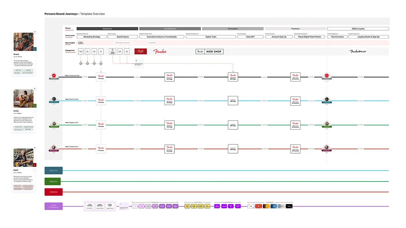Click the Immersive PDP Page node
Viewport: 406px width, 228px height.
233,149
